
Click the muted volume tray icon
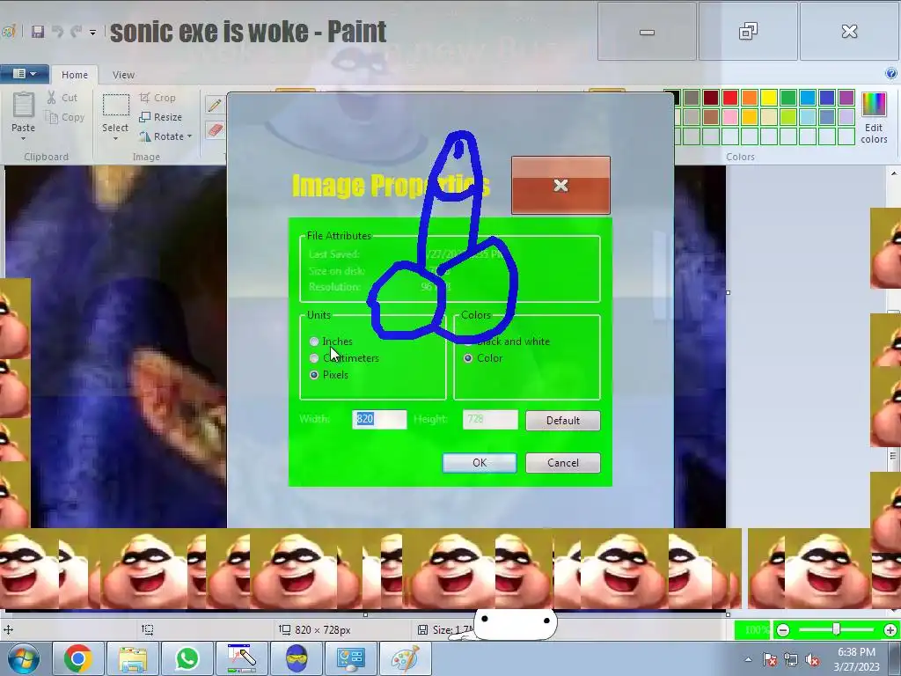(x=812, y=659)
